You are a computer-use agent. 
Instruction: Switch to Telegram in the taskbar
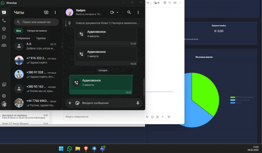pos(94,149)
